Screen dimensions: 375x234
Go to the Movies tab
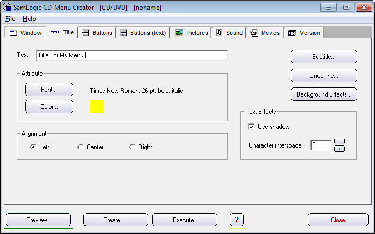click(265, 33)
